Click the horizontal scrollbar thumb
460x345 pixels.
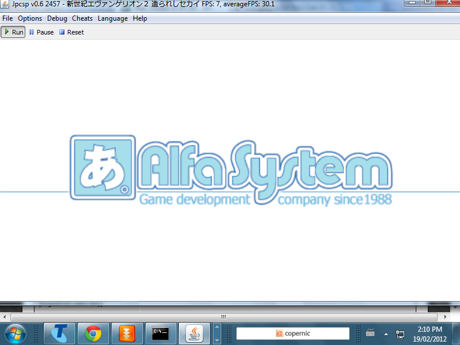click(x=224, y=317)
